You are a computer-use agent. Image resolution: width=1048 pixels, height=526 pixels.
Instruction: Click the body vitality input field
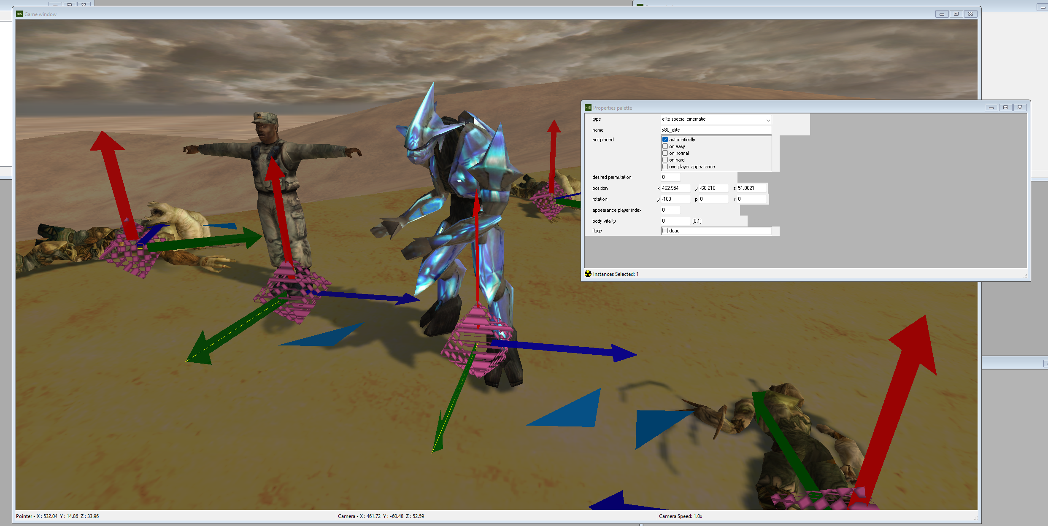pos(675,221)
